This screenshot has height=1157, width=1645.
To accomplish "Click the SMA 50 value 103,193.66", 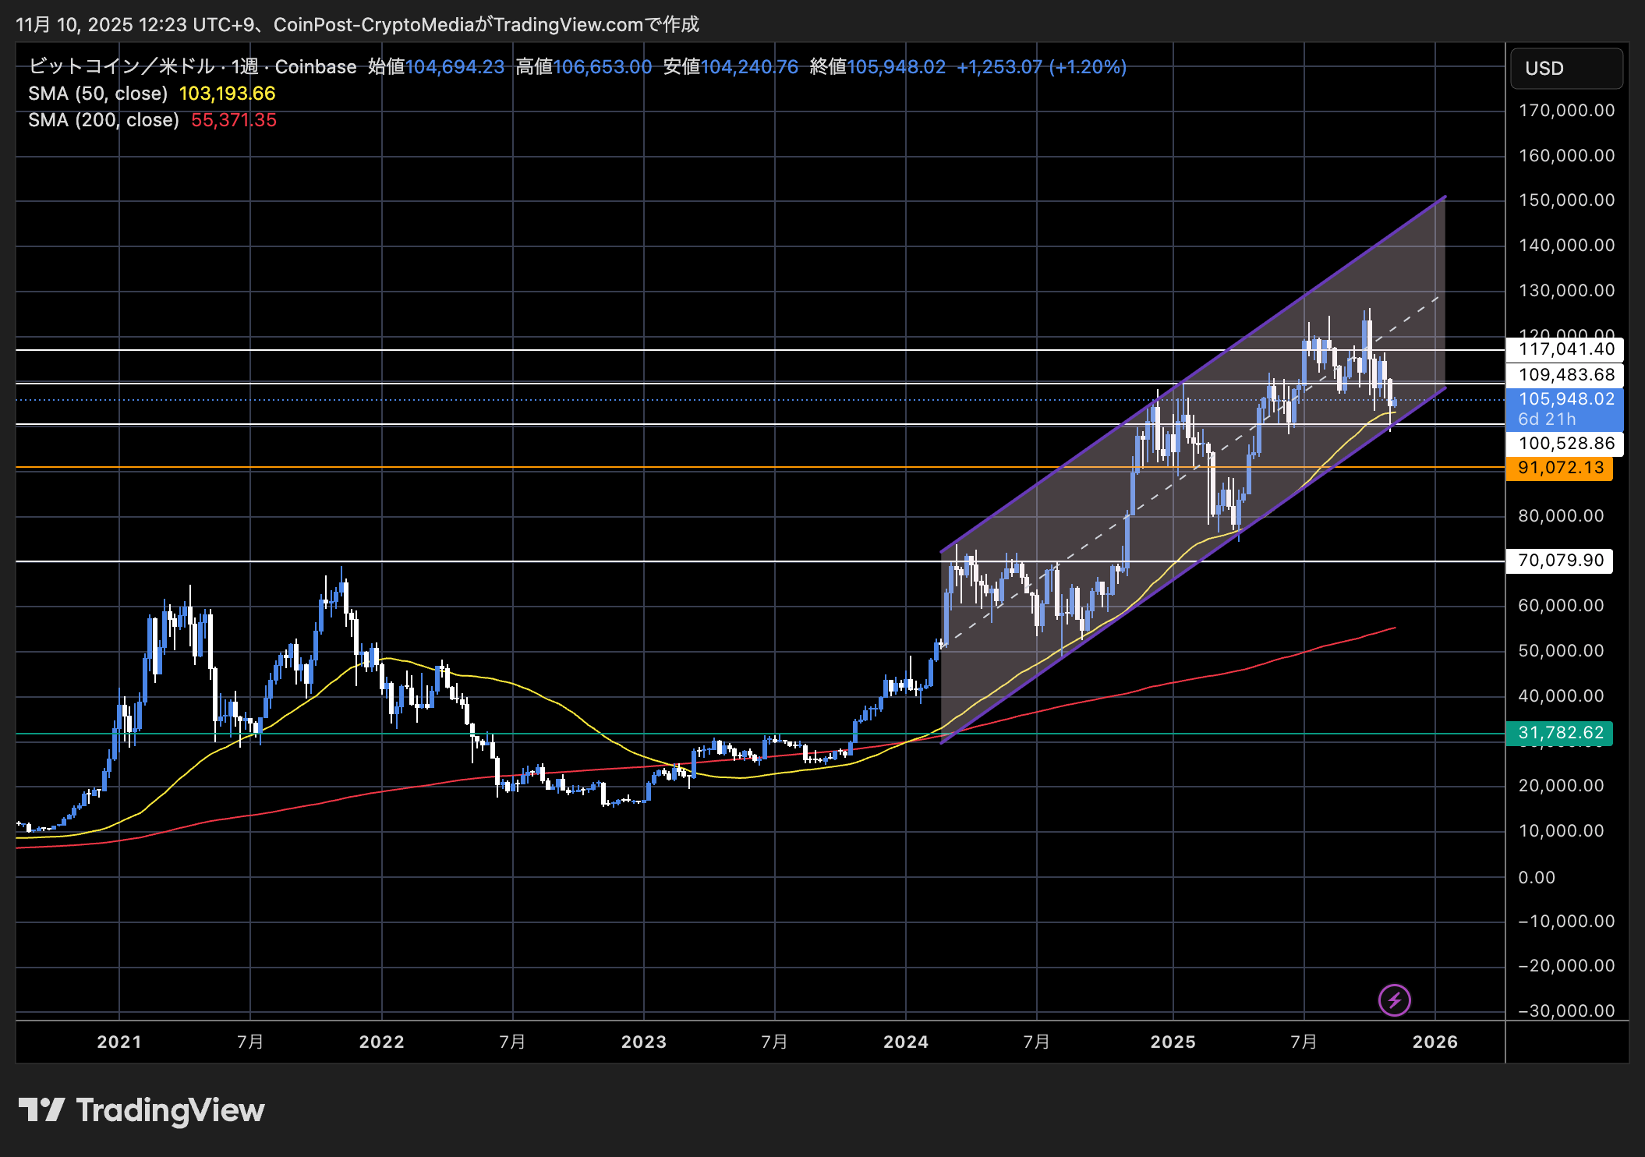I will 227,94.
